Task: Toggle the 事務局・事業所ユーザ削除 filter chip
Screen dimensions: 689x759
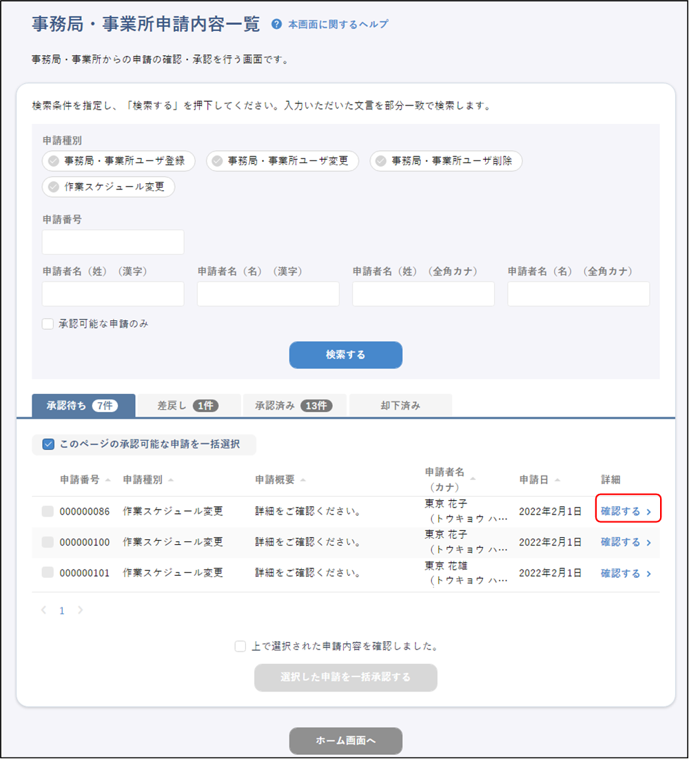Action: tap(446, 160)
